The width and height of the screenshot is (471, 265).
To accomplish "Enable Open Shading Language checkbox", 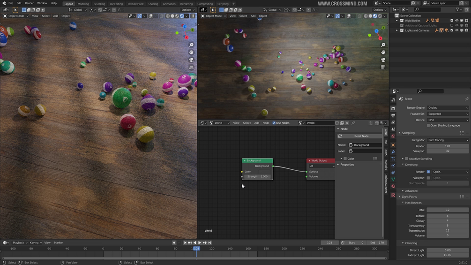I will coord(428,125).
